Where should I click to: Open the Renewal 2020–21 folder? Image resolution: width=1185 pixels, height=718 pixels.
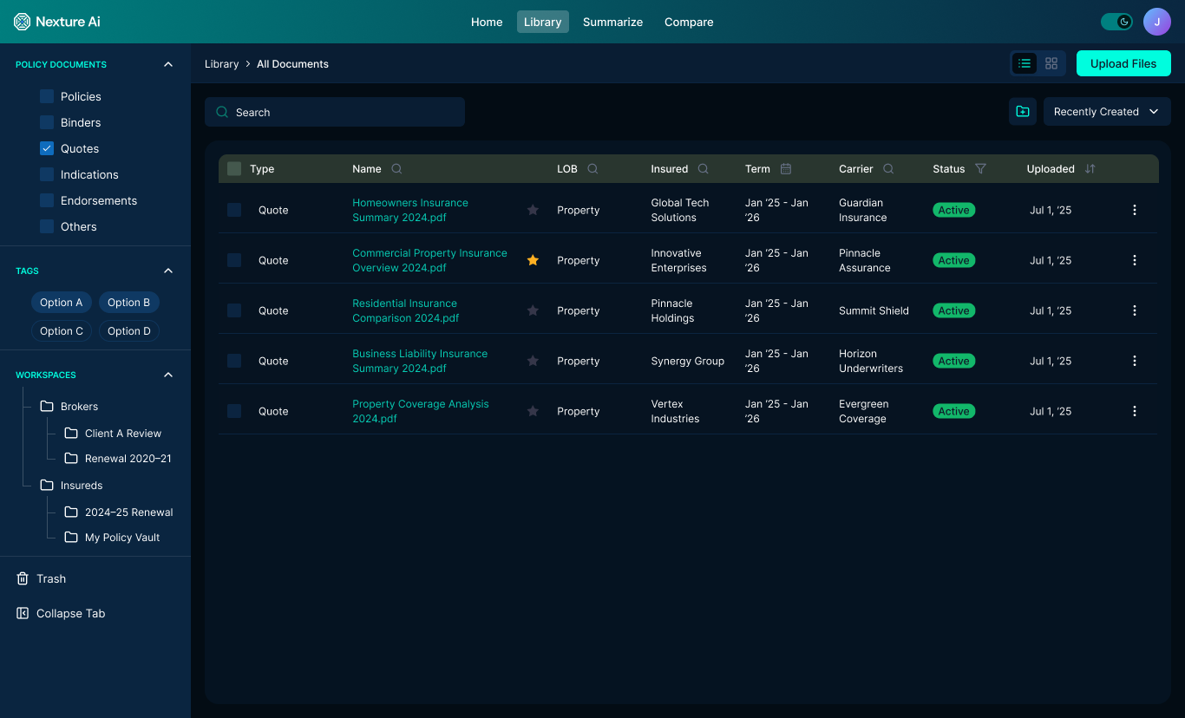click(118, 459)
